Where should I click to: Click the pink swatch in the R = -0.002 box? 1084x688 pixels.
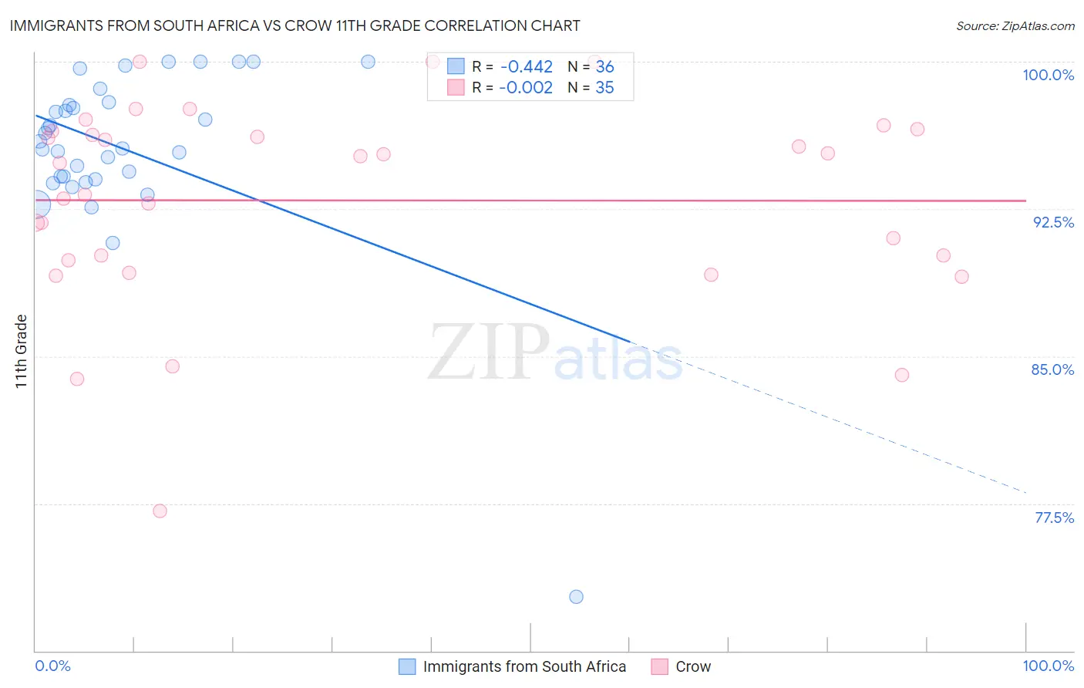click(x=456, y=87)
